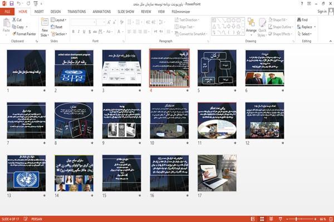Open the Select dropdown in Editing group
Screen dimensions: 334x222
pos(304,34)
